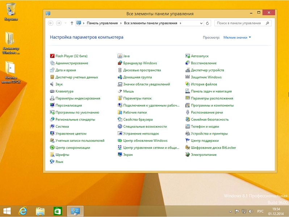Open the Windows Store taskbar icon
This screenshot has height=217, width=289.
(x=58, y=211)
